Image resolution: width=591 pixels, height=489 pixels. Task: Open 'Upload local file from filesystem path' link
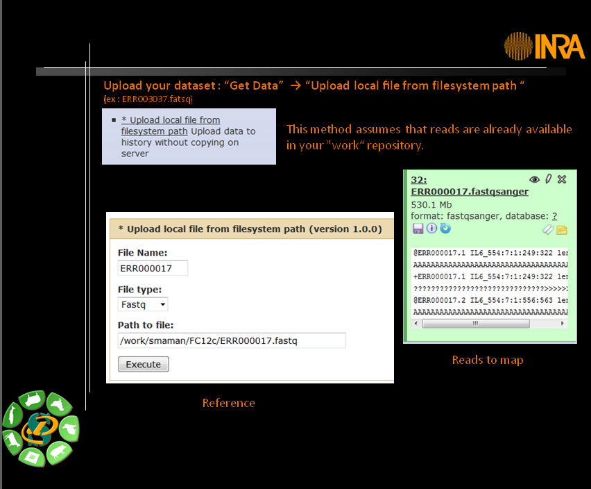click(x=170, y=126)
